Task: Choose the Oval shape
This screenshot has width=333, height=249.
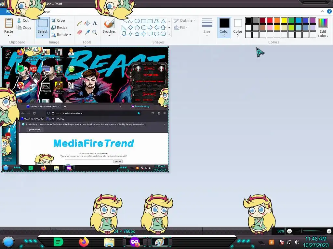Action: tap(137, 21)
